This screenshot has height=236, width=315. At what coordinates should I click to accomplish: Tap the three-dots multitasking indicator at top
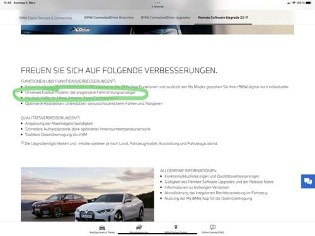coord(157,3)
